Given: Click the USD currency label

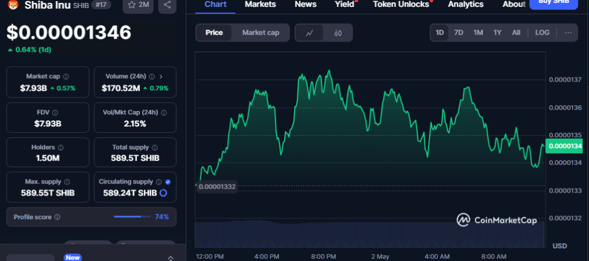Looking at the screenshot, I should point(560,246).
